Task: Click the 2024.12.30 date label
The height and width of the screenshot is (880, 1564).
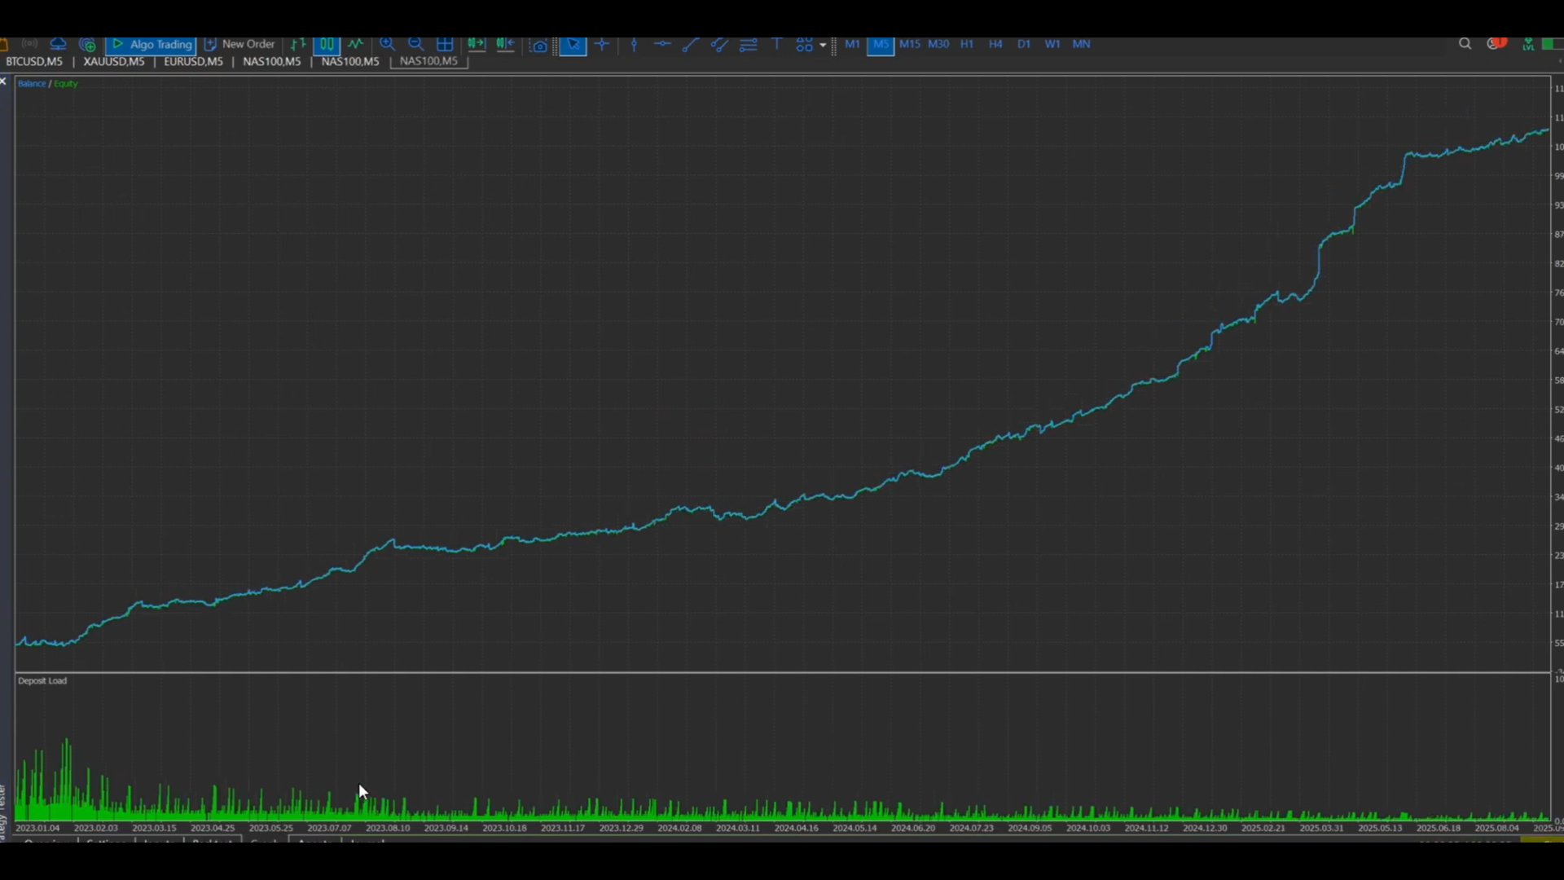Action: [x=1205, y=828]
